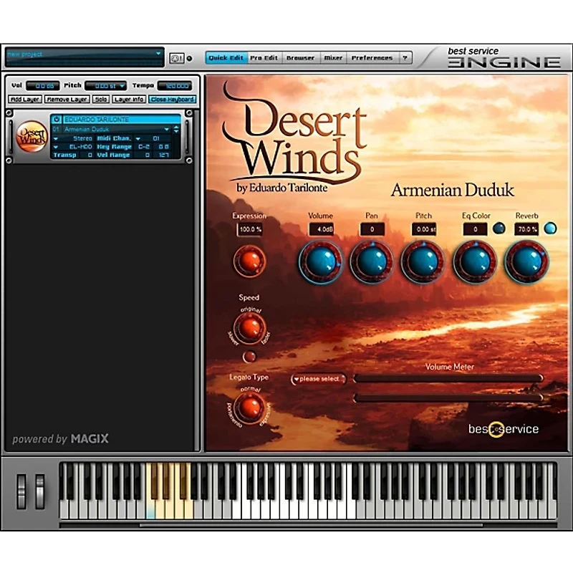Click the Close Keyboard button
This screenshot has height=573, width=573.
[x=172, y=100]
